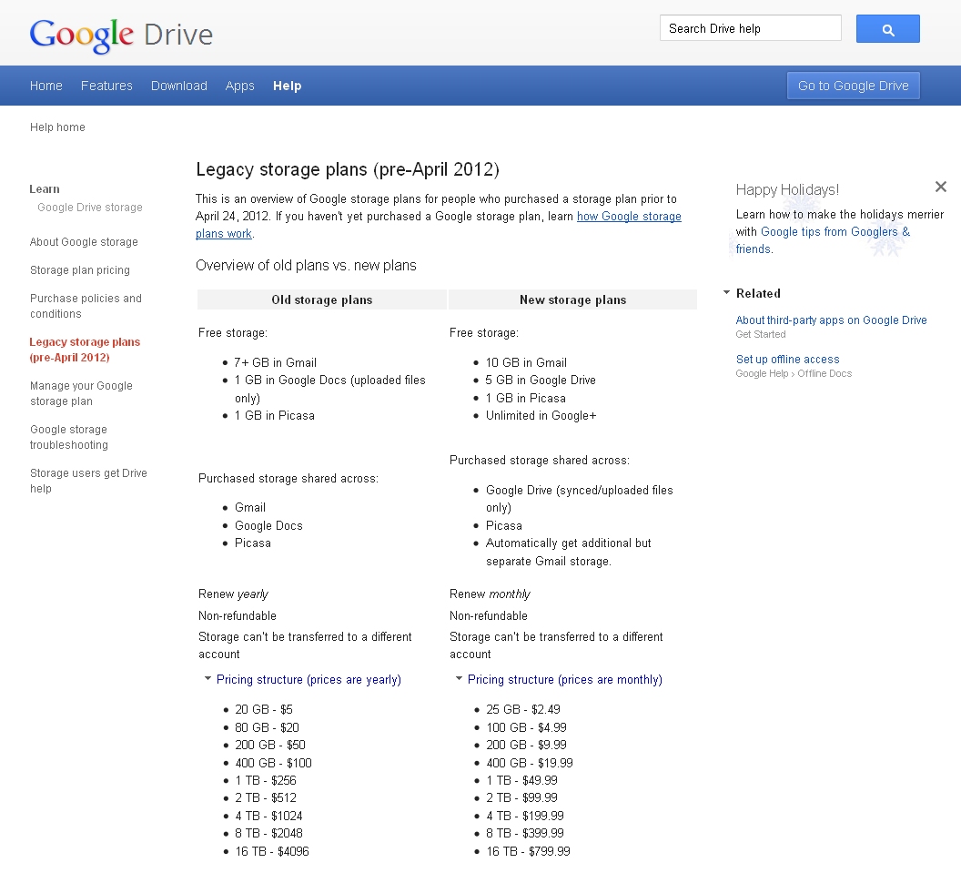Click the 8 TB - $2048 price entry
961x883 pixels.
coord(269,833)
